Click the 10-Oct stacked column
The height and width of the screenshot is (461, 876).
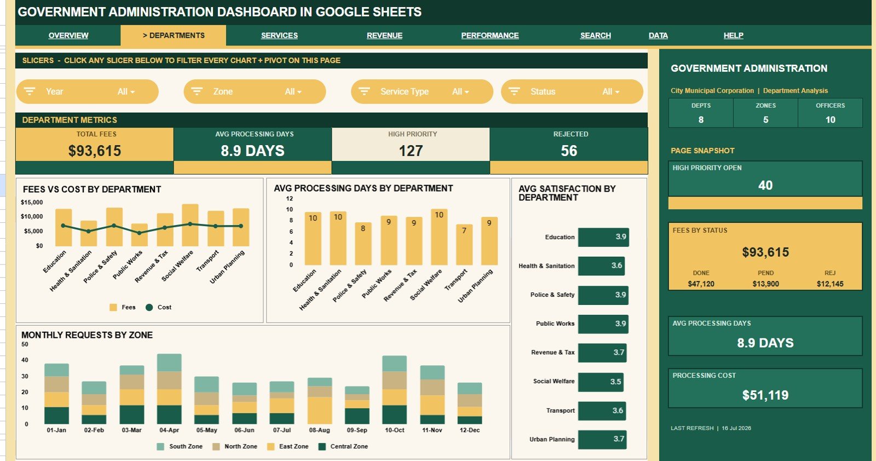[394, 390]
